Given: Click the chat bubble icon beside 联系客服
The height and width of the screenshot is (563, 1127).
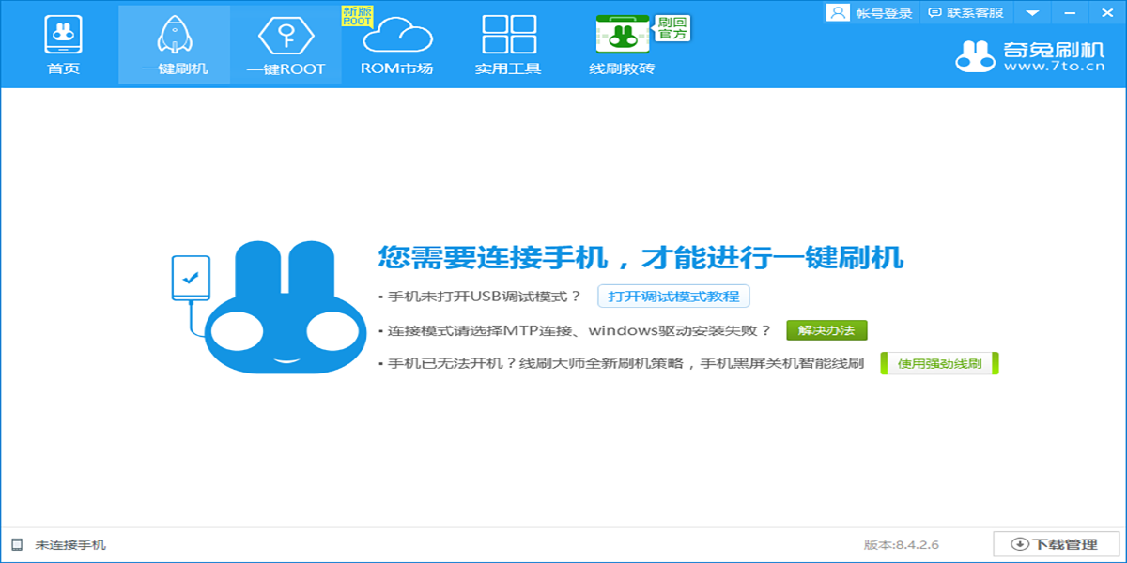Looking at the screenshot, I should click(933, 13).
